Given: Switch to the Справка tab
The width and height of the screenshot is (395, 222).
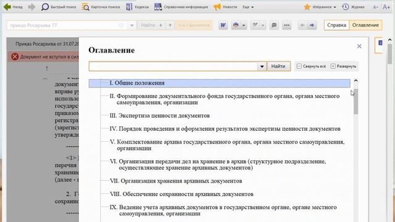Looking at the screenshot, I should pos(336,25).
